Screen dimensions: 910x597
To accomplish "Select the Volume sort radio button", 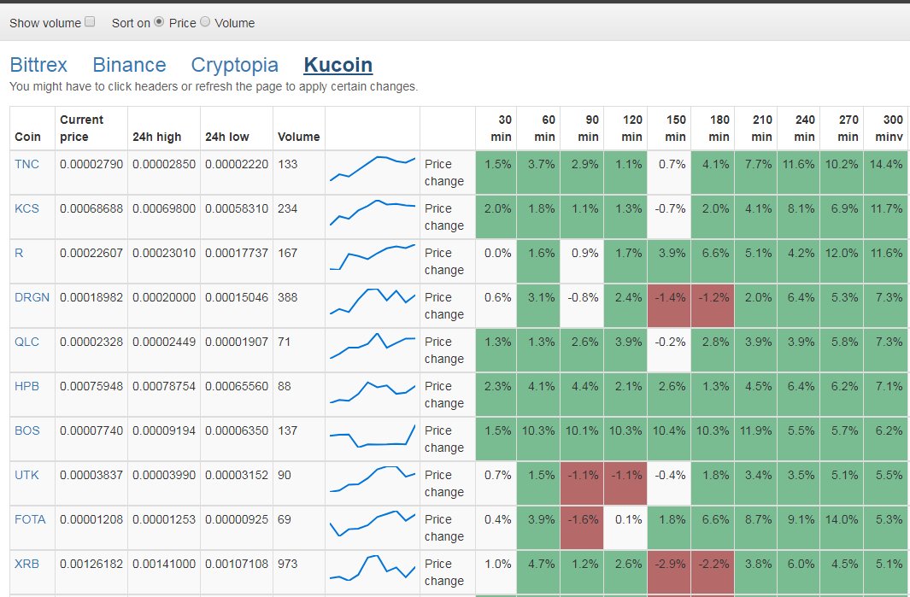I will [x=205, y=21].
